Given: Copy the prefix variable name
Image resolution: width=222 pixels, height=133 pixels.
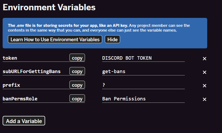Looking at the screenshot, I should [x=77, y=85].
